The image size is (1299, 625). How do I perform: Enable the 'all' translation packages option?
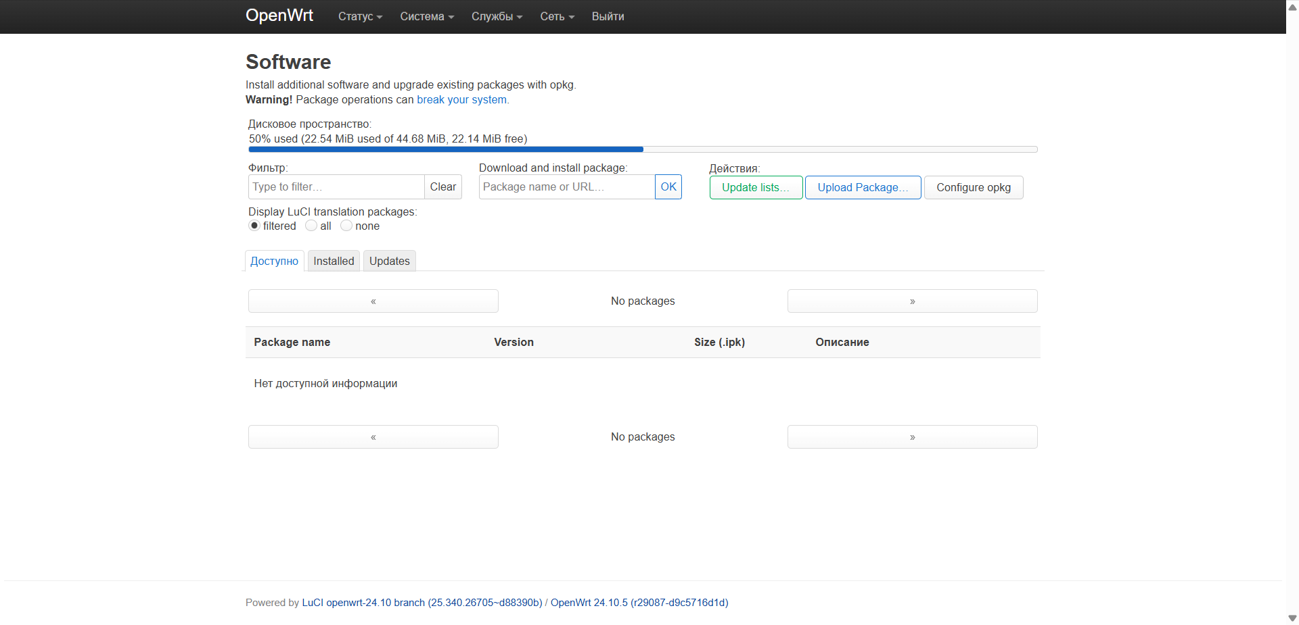(311, 226)
